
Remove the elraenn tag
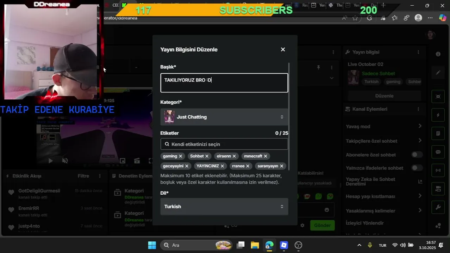pos(234,156)
